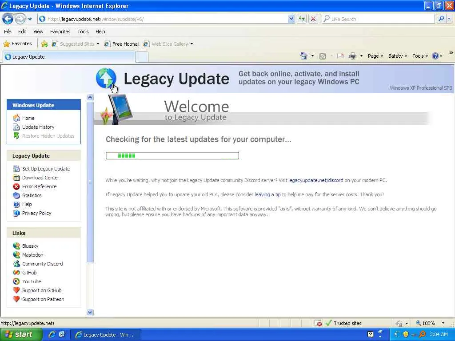Open the Tools command bar menu

pyautogui.click(x=420, y=56)
